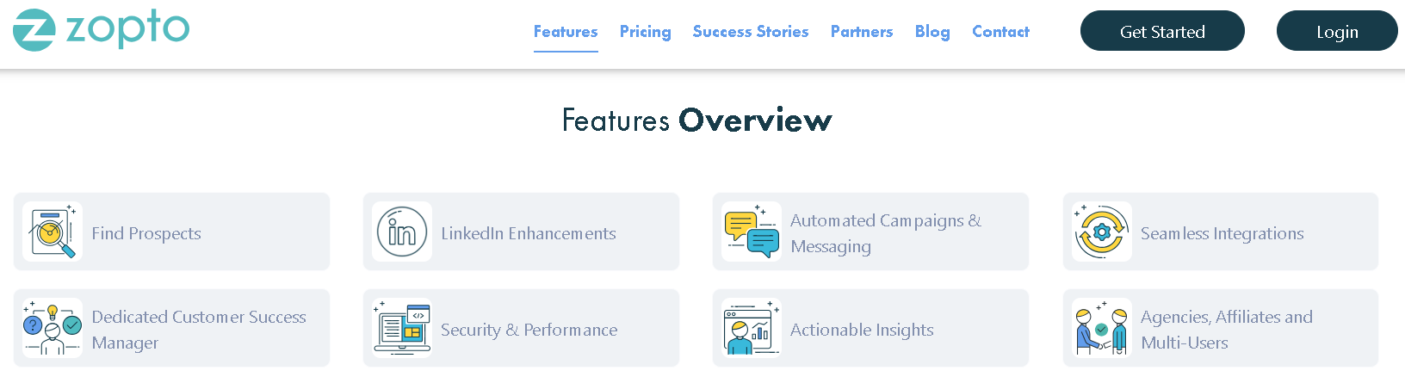The height and width of the screenshot is (377, 1405).
Task: Click the Agencies handshake people icon
Action: click(x=1102, y=328)
